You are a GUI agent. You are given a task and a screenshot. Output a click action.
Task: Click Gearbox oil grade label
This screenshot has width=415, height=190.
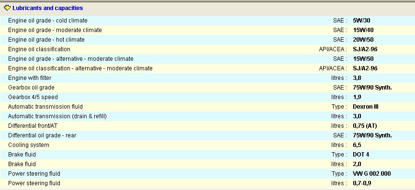coord(31,88)
